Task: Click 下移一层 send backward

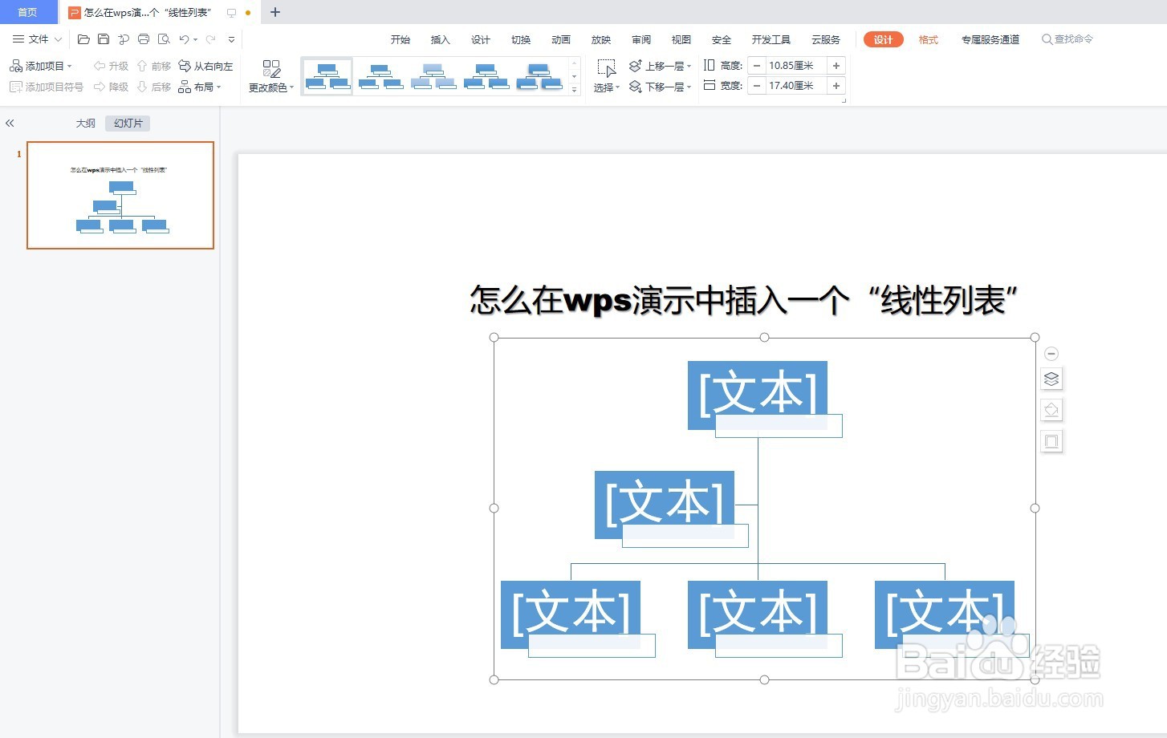Action: tap(660, 87)
